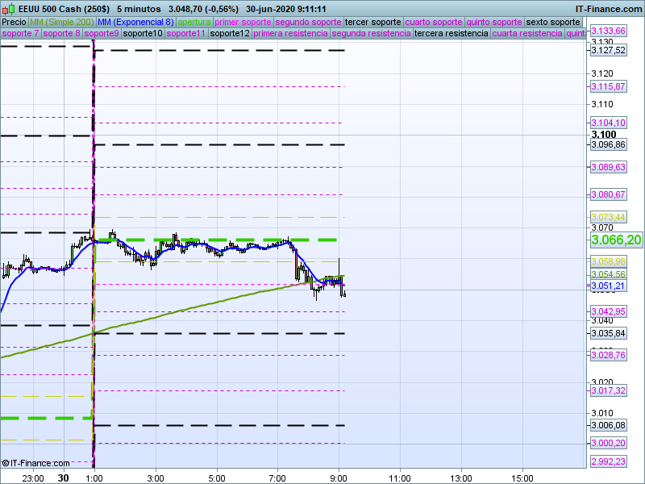
Task: Select the soporte12 label
Action: coord(230,33)
